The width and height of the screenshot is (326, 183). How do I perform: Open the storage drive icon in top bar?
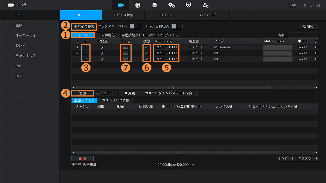[154, 5]
